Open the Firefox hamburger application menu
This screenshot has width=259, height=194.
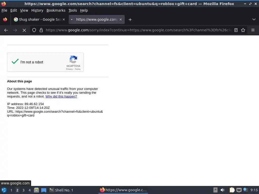pyautogui.click(x=253, y=30)
